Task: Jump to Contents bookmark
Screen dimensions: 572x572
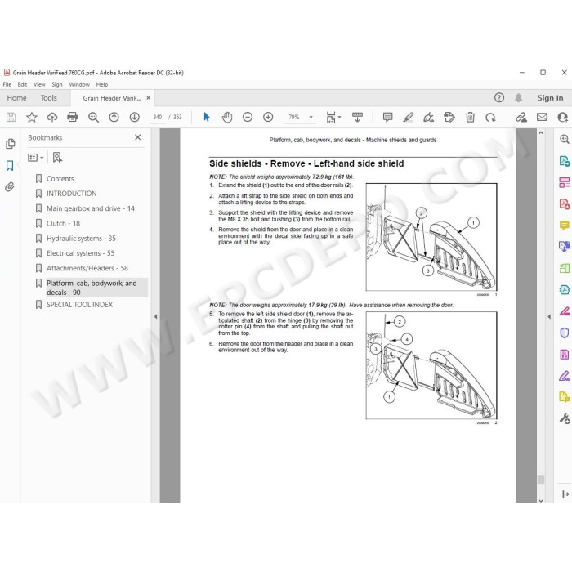Action: click(60, 178)
